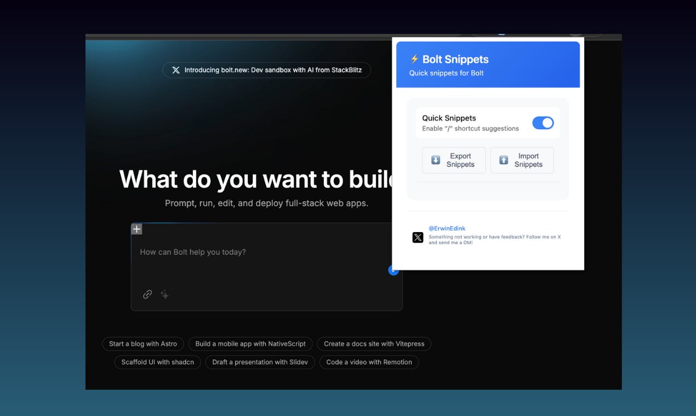Select 'Build a mobile app with NativeScript'
Viewport: 696px width, 416px height.
point(250,344)
